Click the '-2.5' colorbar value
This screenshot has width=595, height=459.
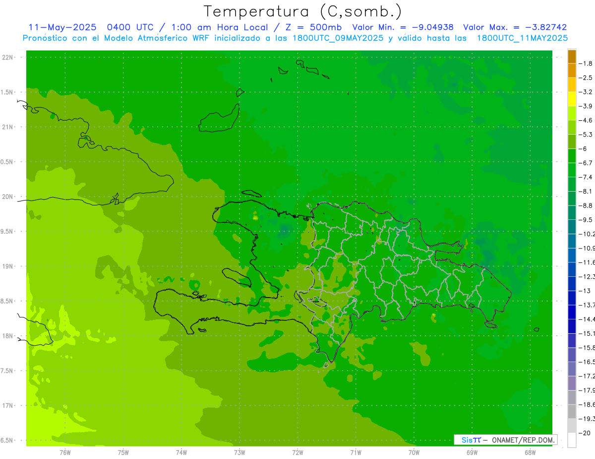point(586,78)
